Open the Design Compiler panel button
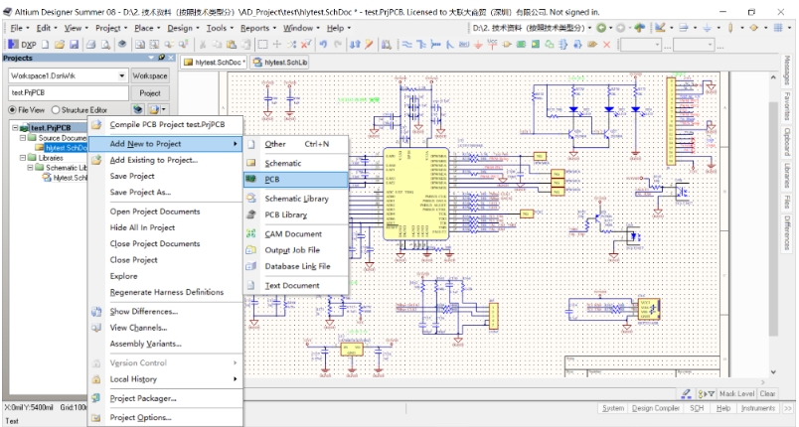Image resolution: width=799 pixels, height=427 pixels. coord(655,408)
